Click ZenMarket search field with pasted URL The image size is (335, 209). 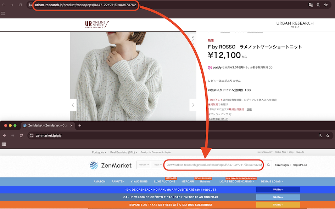click(x=214, y=165)
